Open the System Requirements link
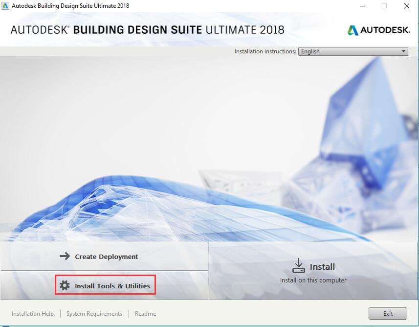The width and height of the screenshot is (419, 327). click(94, 314)
